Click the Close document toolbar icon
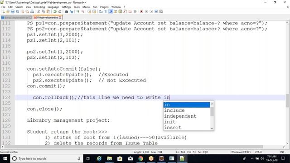 [x=22, y=11]
